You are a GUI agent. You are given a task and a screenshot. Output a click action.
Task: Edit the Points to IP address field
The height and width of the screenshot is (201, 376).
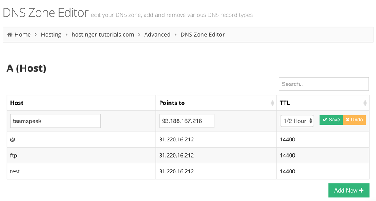click(x=187, y=121)
